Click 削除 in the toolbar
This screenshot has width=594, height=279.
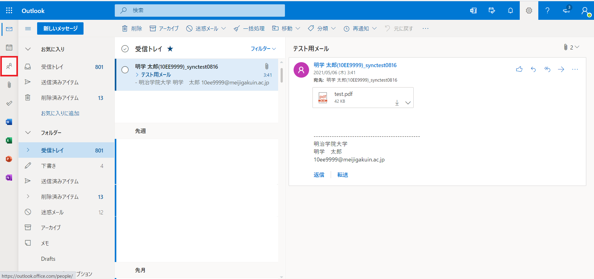132,28
